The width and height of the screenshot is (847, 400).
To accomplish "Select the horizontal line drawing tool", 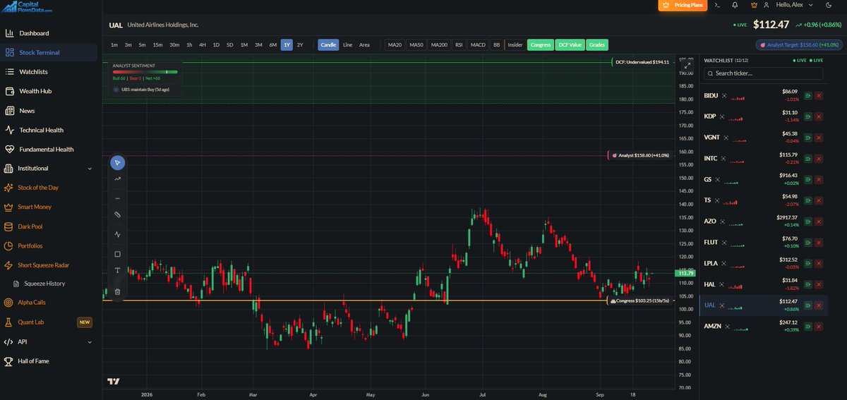I will coord(118,198).
